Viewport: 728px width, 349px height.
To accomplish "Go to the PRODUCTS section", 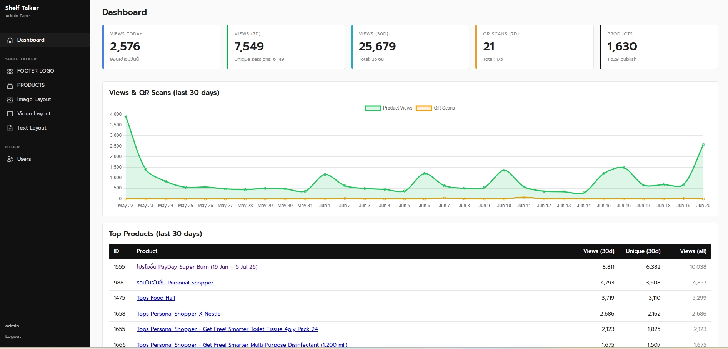I will point(45,85).
